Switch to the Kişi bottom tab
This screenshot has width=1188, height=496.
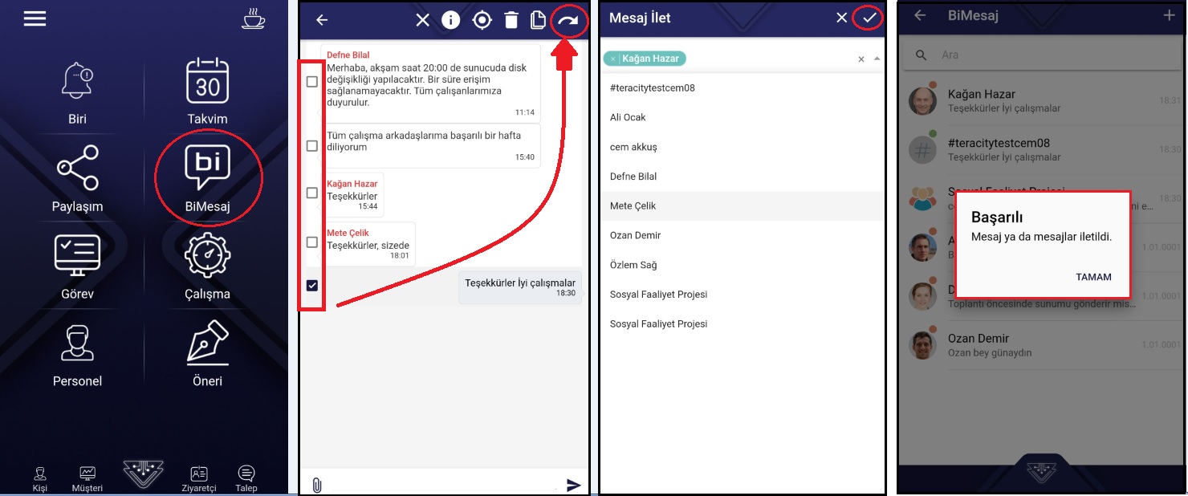[39, 478]
